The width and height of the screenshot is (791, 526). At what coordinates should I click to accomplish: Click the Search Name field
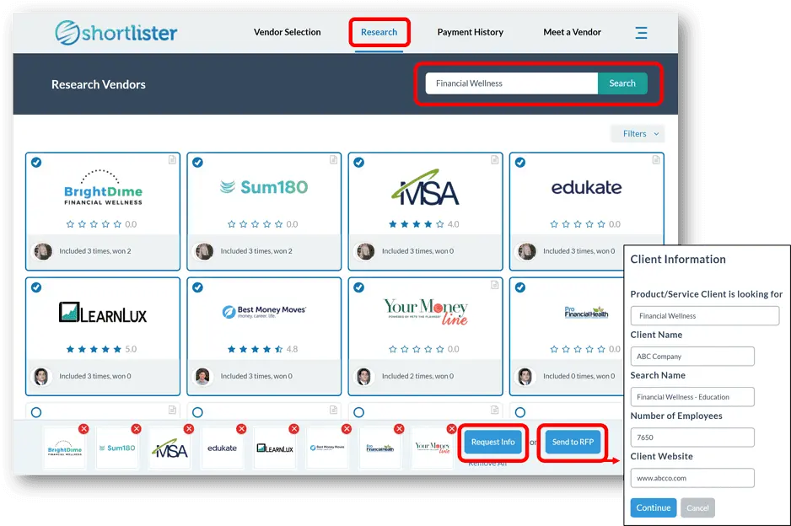(692, 397)
